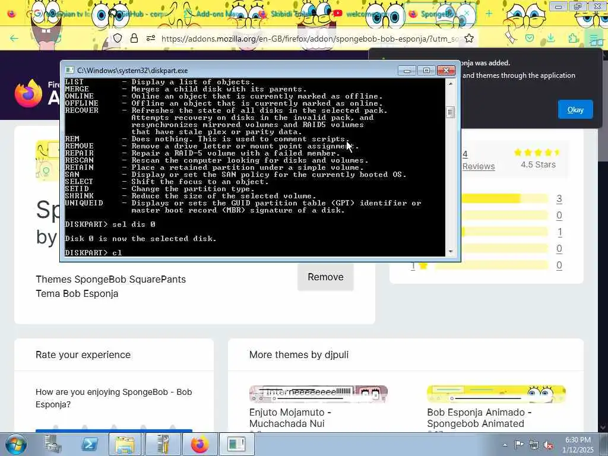Click the one-star rating bar
This screenshot has width=608, height=456.
pyautogui.click(x=492, y=265)
